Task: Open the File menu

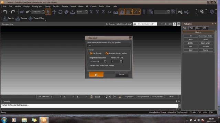Action: (5, 6)
